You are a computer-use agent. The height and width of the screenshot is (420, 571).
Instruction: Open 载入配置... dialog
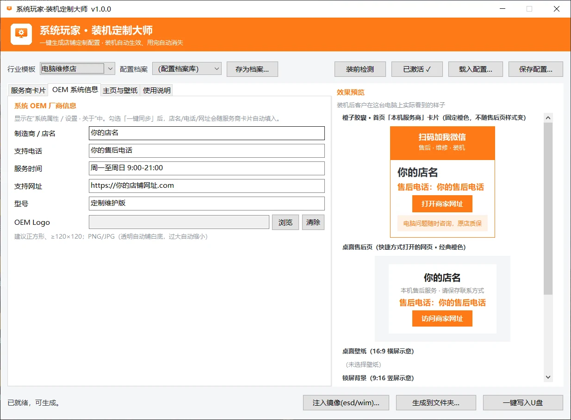pyautogui.click(x=475, y=69)
